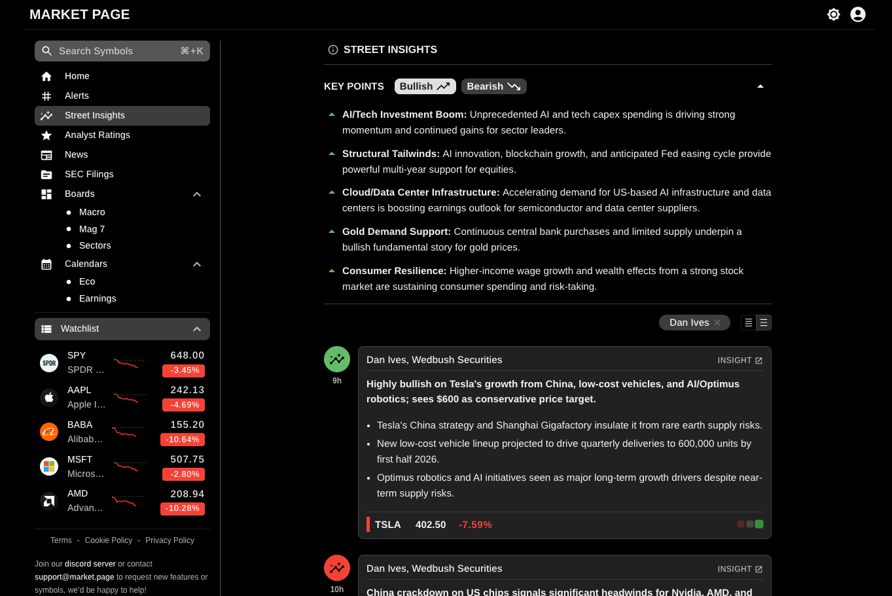
Task: Click the MSFT sparkline chart
Action: [x=130, y=466]
